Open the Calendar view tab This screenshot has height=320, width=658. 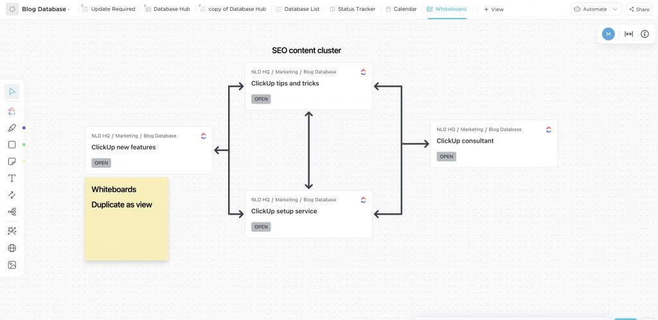[x=401, y=9]
